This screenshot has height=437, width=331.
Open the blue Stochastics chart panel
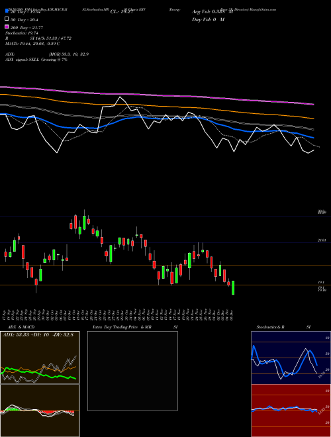[x=291, y=358]
